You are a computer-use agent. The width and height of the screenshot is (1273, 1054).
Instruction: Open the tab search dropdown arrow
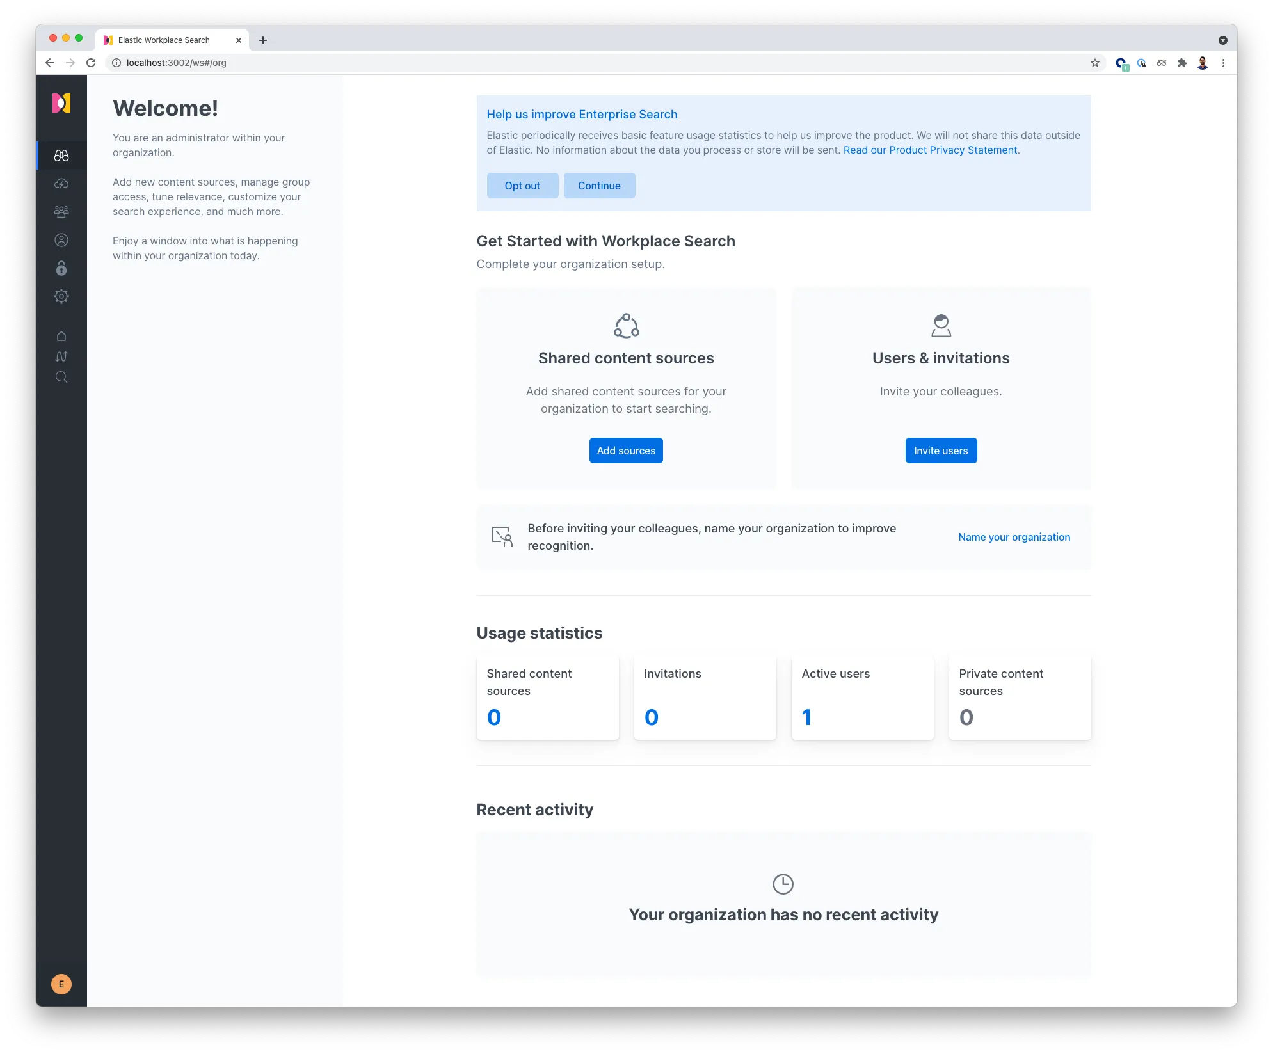point(1222,40)
